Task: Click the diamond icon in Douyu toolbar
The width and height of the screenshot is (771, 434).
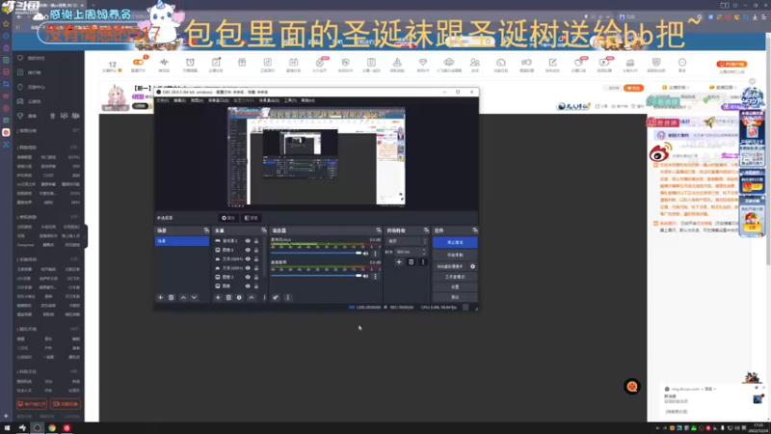Action: [423, 63]
